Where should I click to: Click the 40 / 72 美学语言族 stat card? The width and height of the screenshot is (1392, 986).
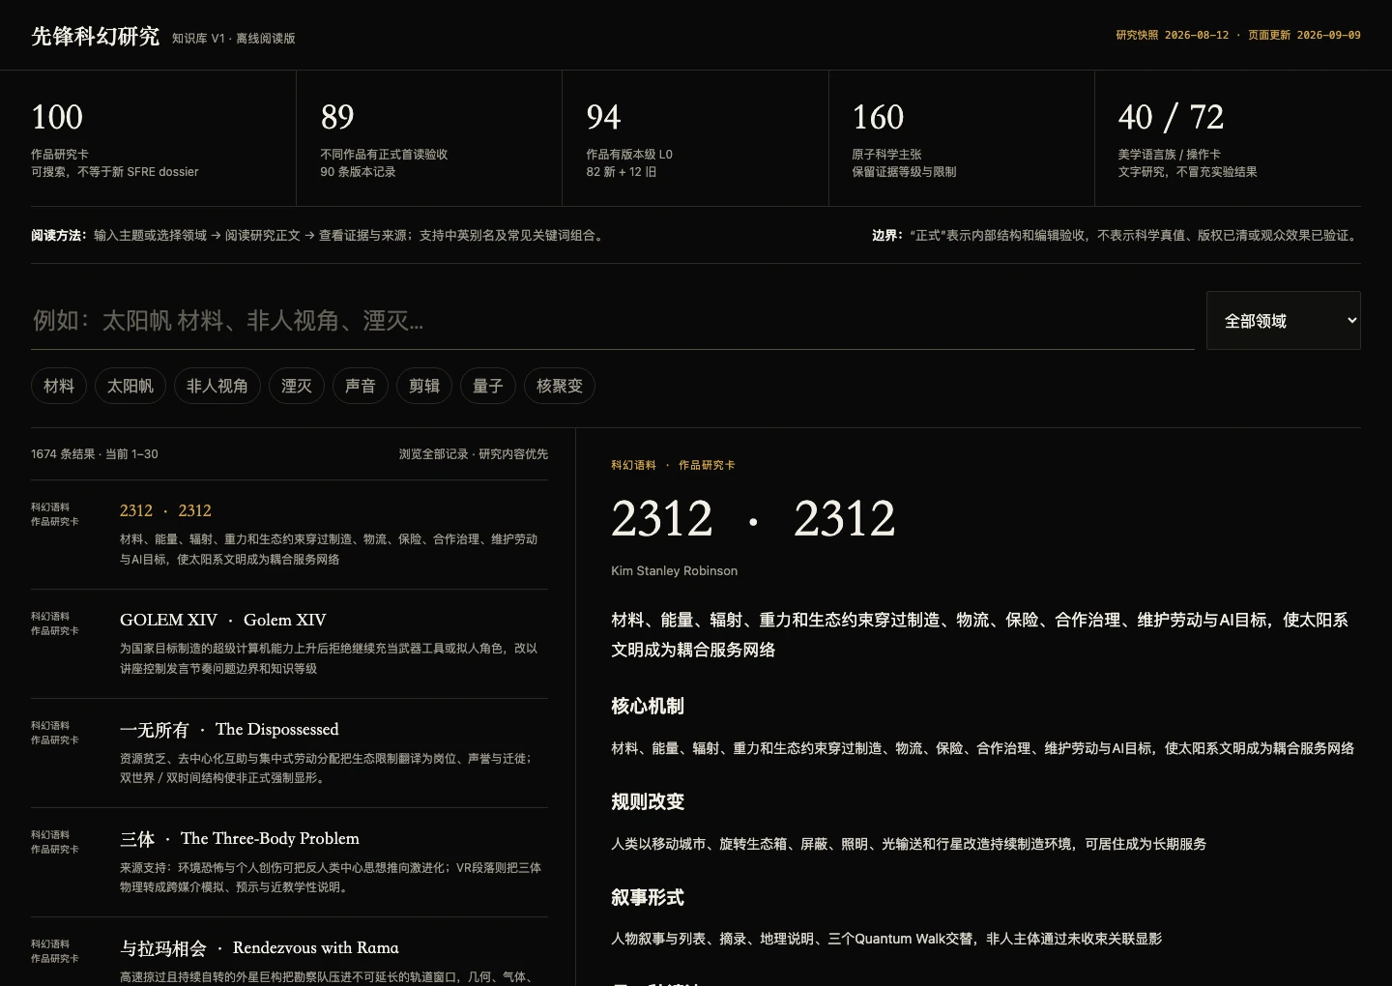(1228, 138)
